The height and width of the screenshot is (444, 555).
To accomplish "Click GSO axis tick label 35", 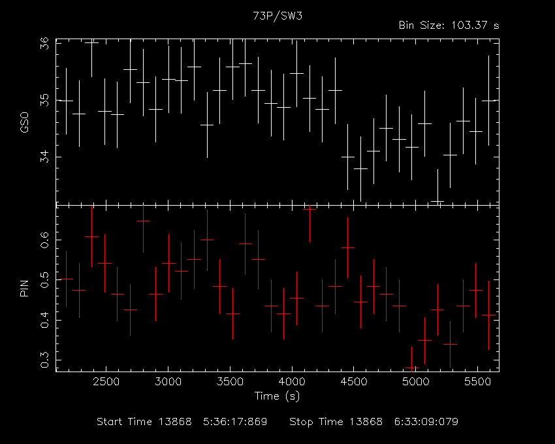I will (44, 100).
